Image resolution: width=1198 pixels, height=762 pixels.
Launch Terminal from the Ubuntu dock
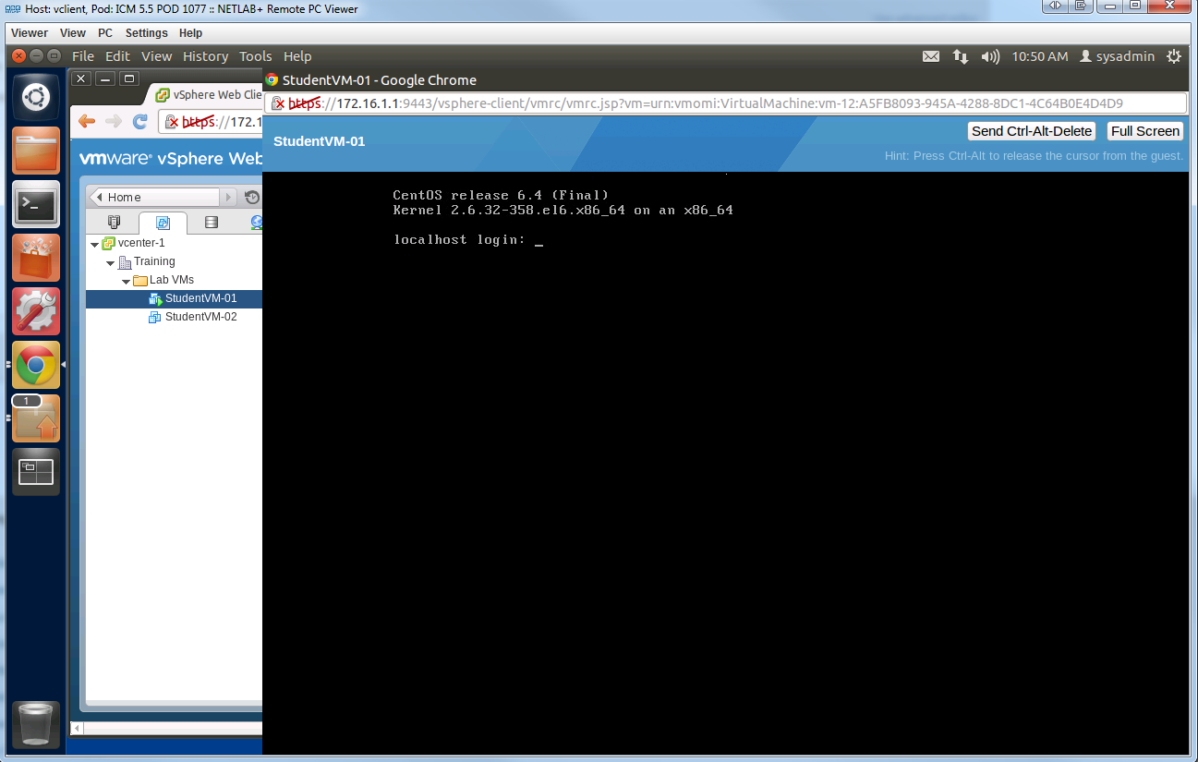point(36,204)
